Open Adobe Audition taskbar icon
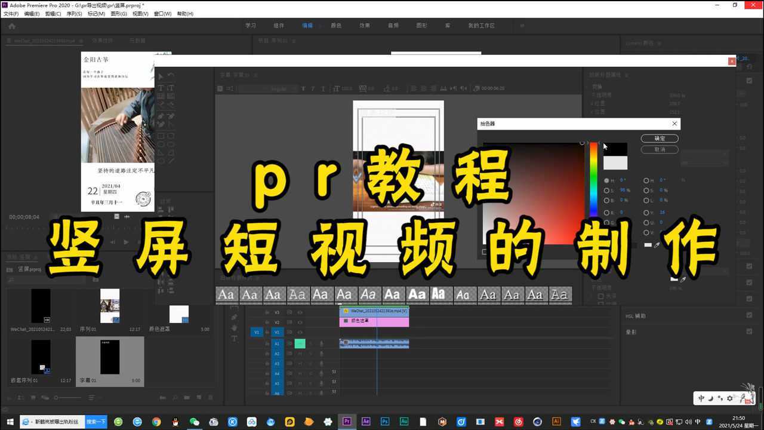 404,422
